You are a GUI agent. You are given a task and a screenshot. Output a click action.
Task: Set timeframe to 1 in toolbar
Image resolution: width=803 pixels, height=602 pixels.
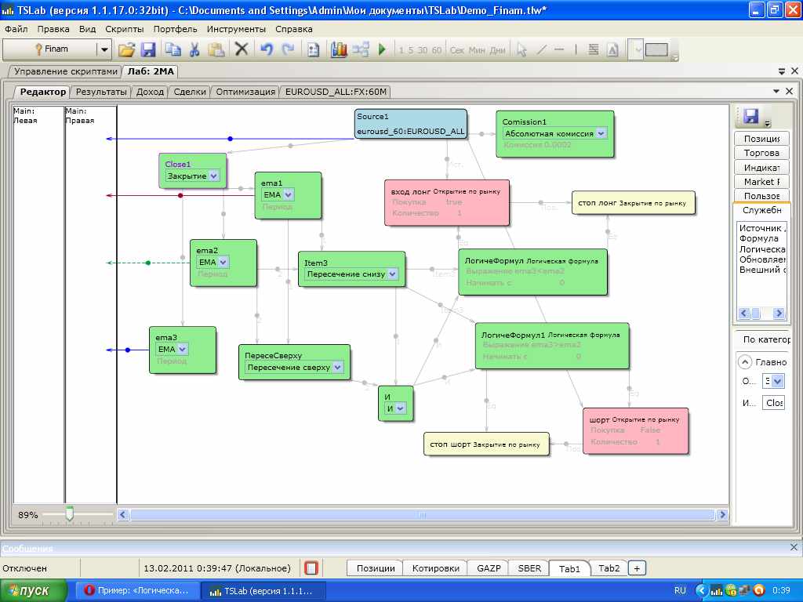401,50
